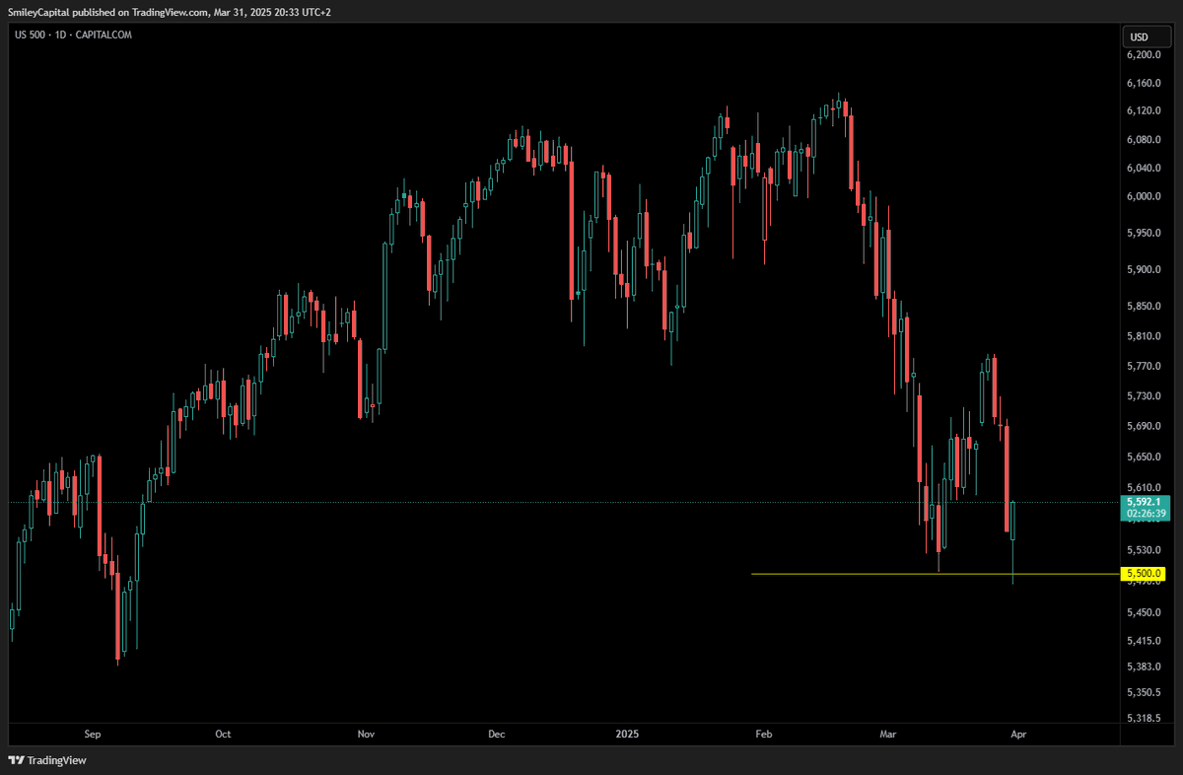Click the 5,850.0 price axis label
Viewport: 1183px width, 775px height.
click(1144, 306)
